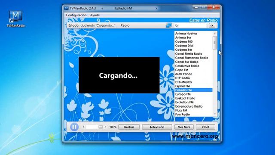The width and height of the screenshot is (275, 155).
Task: Click the volume slider thumb
Action: [x=101, y=127]
